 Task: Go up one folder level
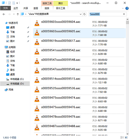(18, 14)
